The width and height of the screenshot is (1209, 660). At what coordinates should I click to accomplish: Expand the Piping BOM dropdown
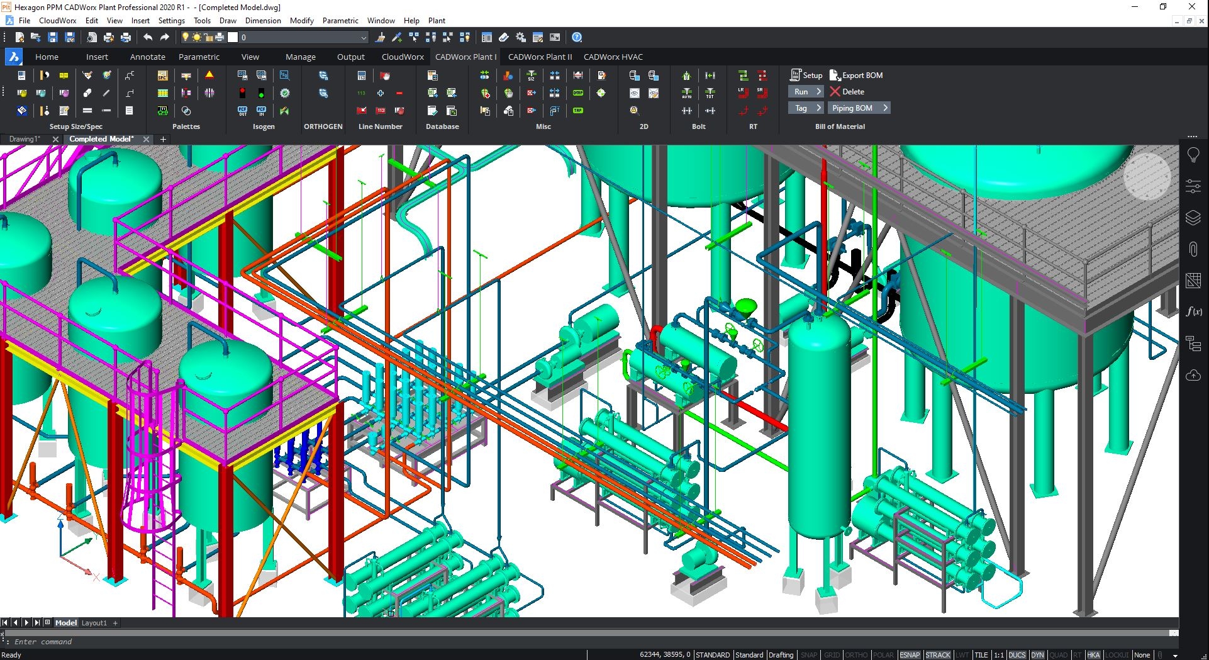(885, 108)
